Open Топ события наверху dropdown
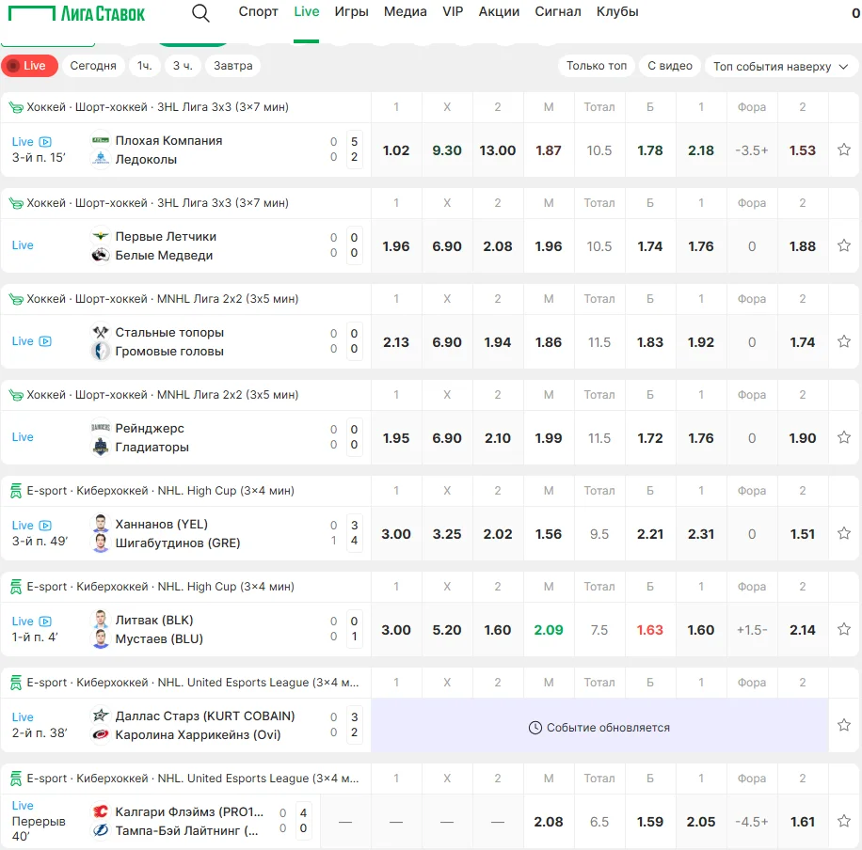Image resolution: width=862 pixels, height=850 pixels. 780,67
